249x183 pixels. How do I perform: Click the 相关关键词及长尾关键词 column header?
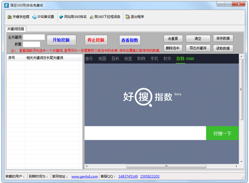[x=52, y=58]
